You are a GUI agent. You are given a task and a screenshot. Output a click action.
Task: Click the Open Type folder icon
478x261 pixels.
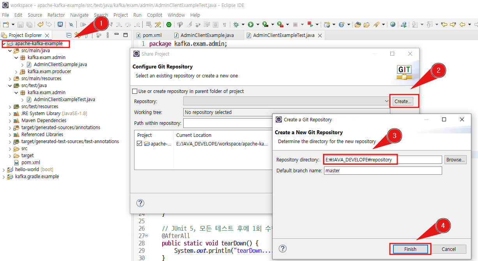358,25
